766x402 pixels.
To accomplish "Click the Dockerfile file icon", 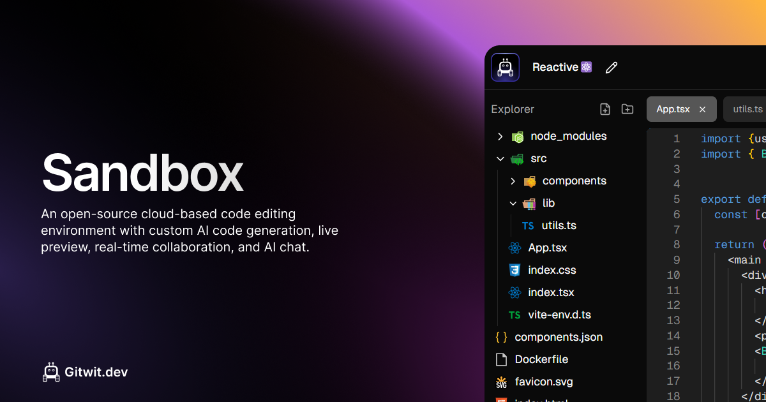I will pyautogui.click(x=501, y=359).
